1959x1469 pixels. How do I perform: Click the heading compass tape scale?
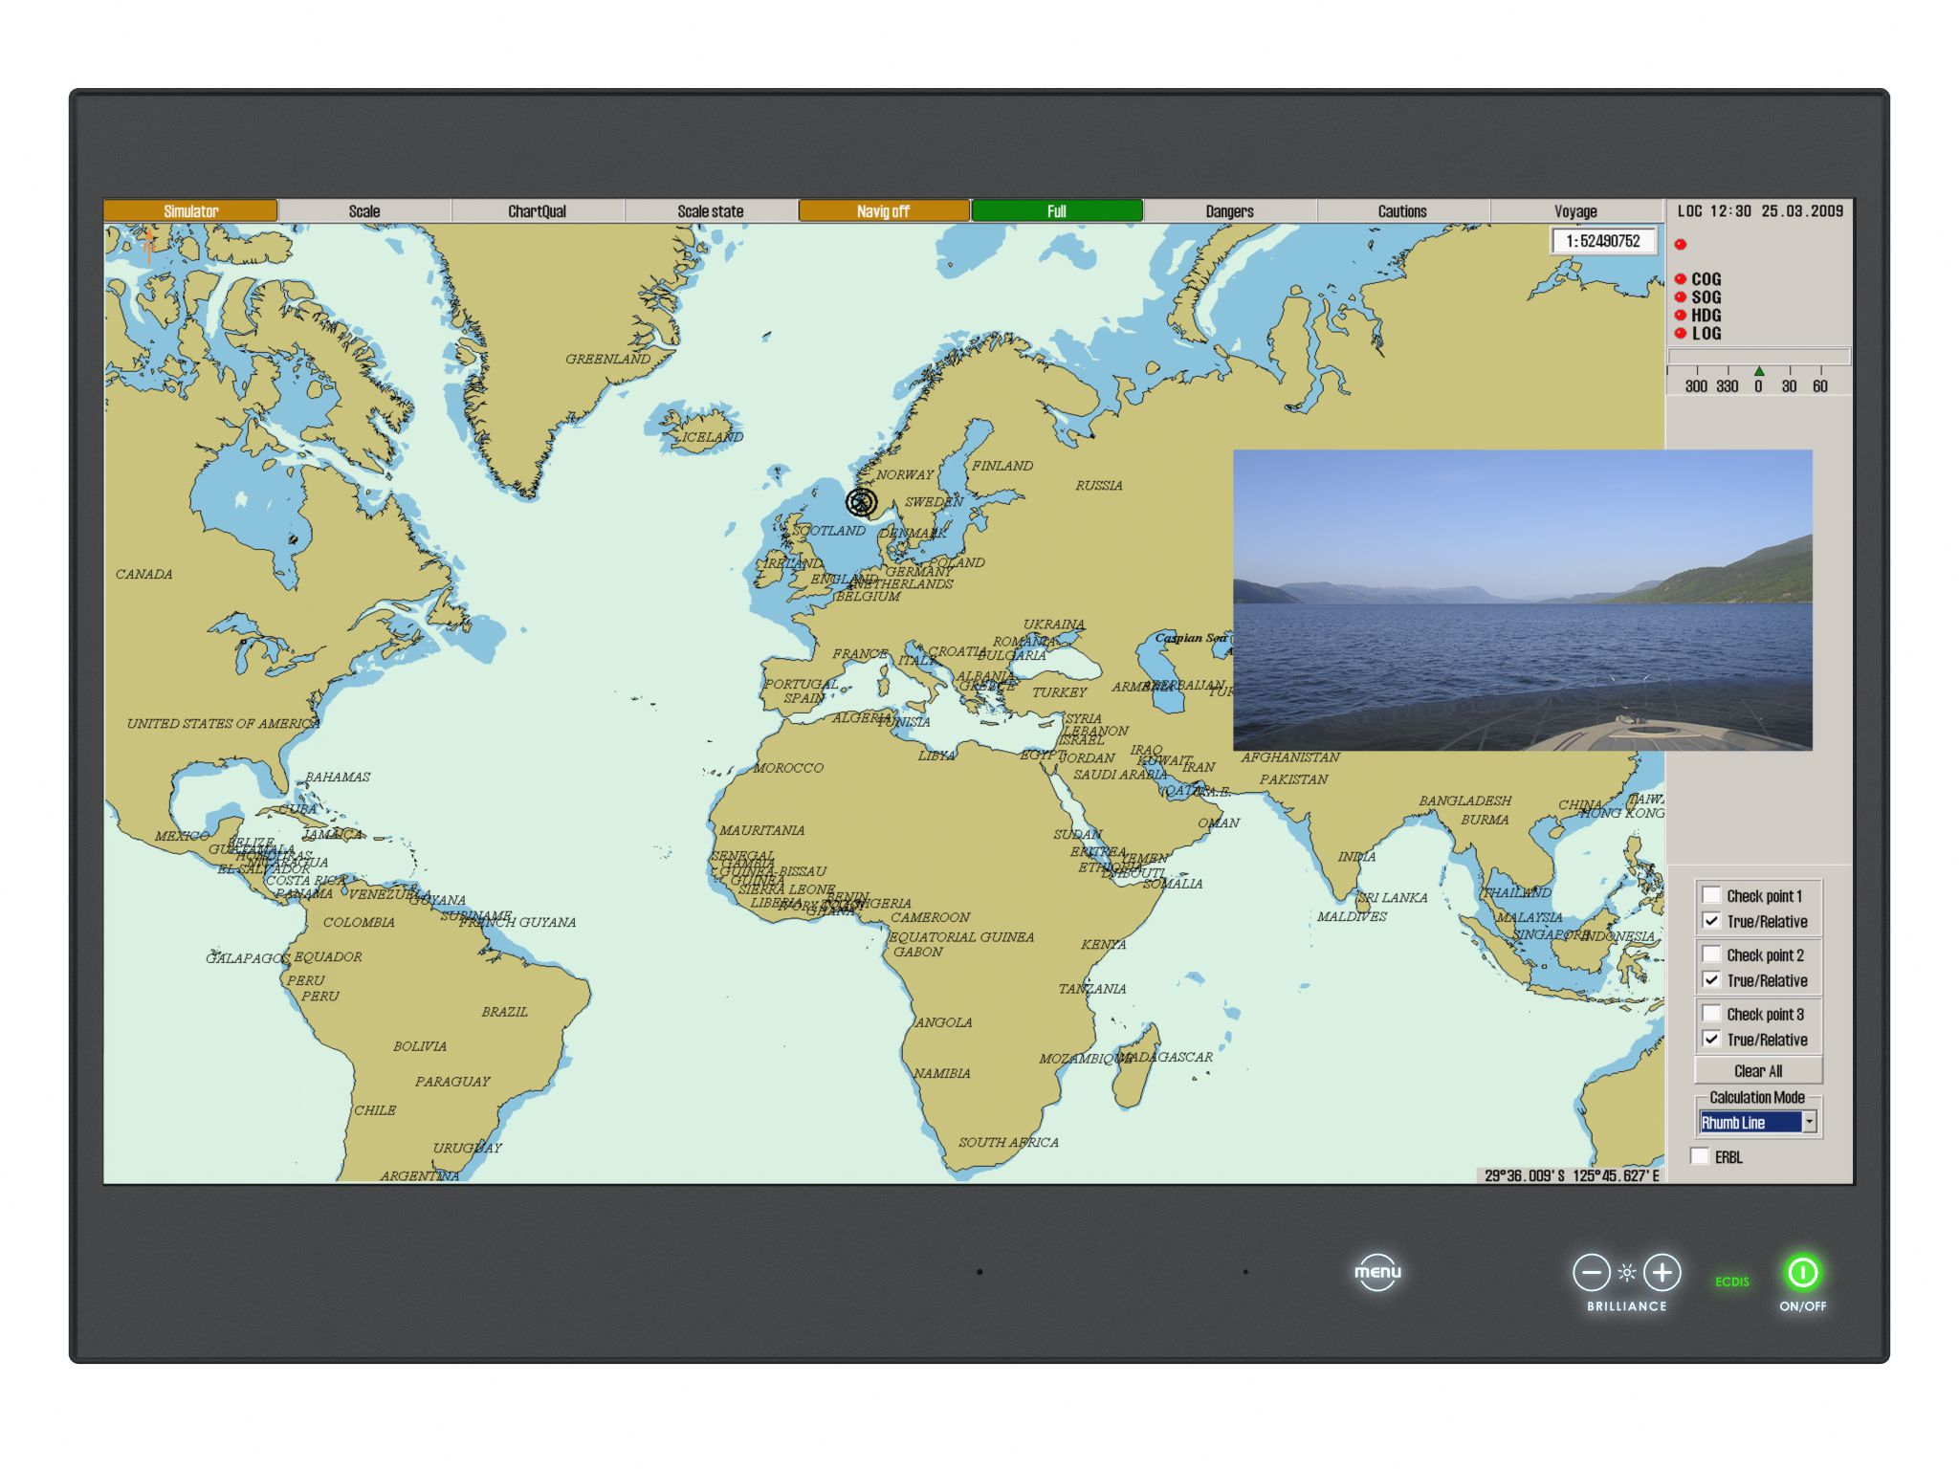[x=1758, y=381]
